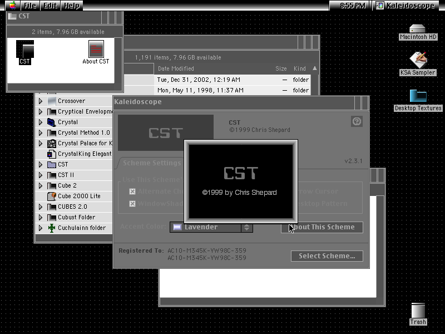This screenshot has height=334, width=445.
Task: Expand the Cubust Folder disclosure triangle
Action: [x=41, y=218]
